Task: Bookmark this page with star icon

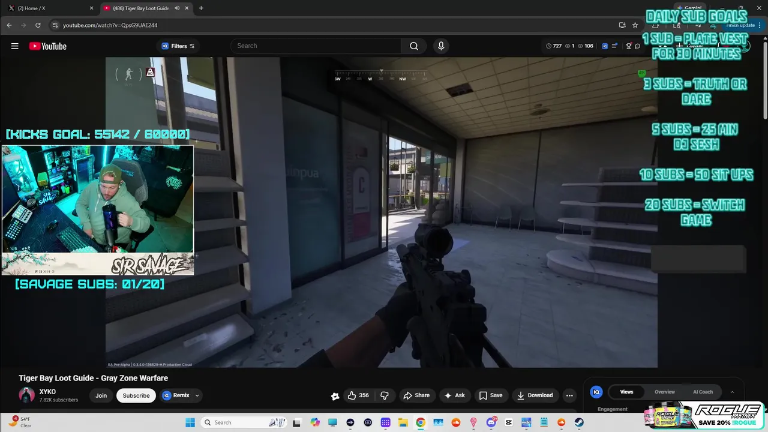Action: (635, 25)
